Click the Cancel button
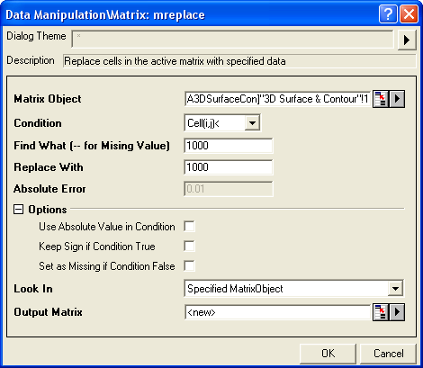The width and height of the screenshot is (423, 368). pyautogui.click(x=388, y=354)
